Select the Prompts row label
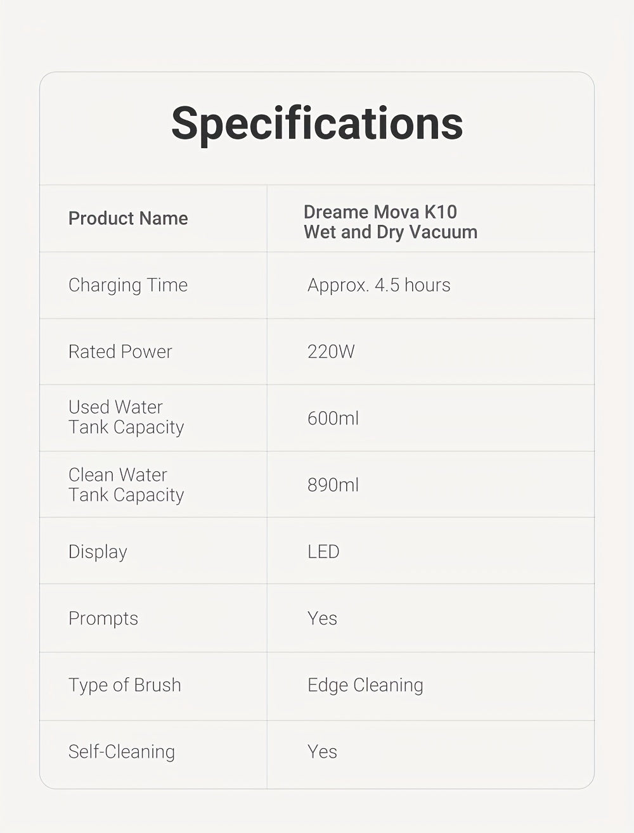The image size is (634, 833). click(103, 618)
